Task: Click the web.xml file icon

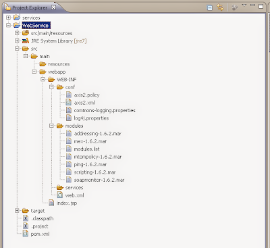Action: [60, 195]
